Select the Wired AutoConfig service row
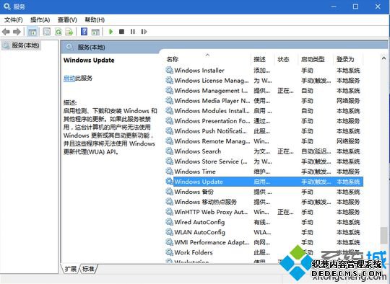Screen dimensions: 390x284 pyautogui.click(x=264, y=222)
